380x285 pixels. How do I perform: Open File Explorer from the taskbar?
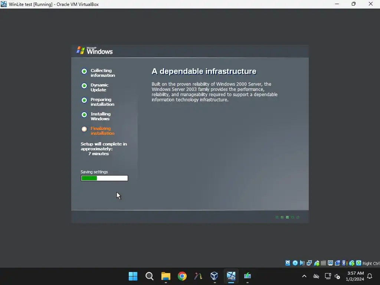[166, 276]
